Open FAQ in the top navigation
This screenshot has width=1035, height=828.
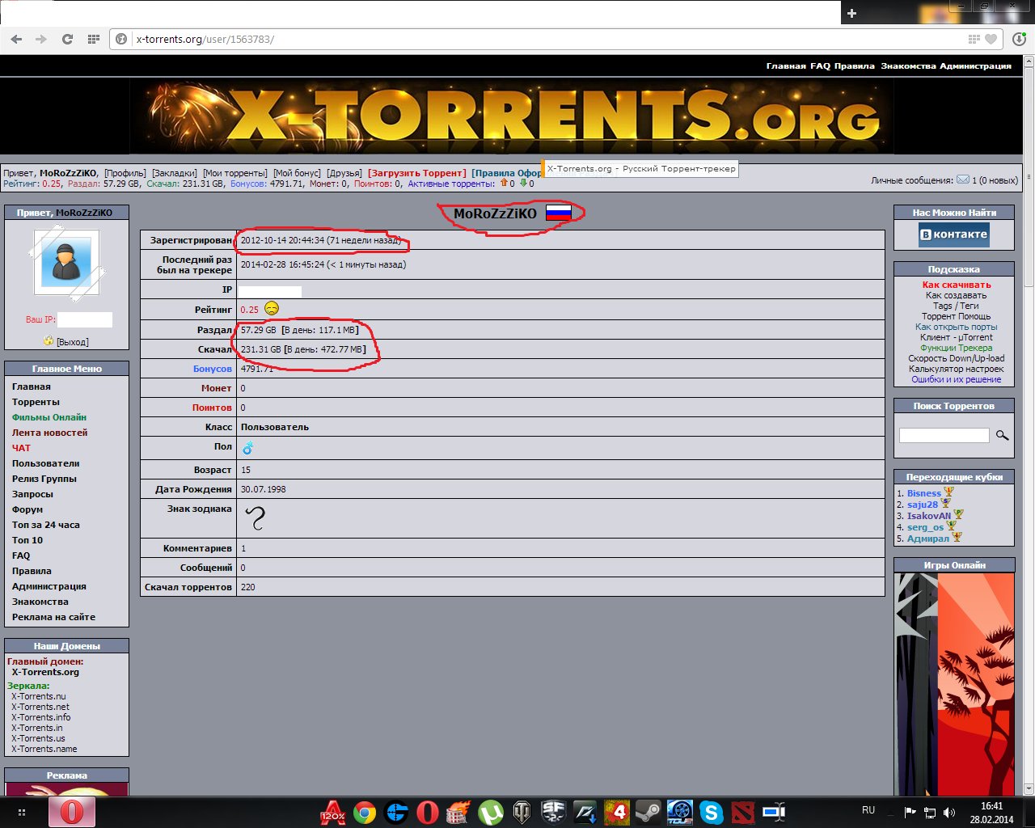click(x=820, y=66)
